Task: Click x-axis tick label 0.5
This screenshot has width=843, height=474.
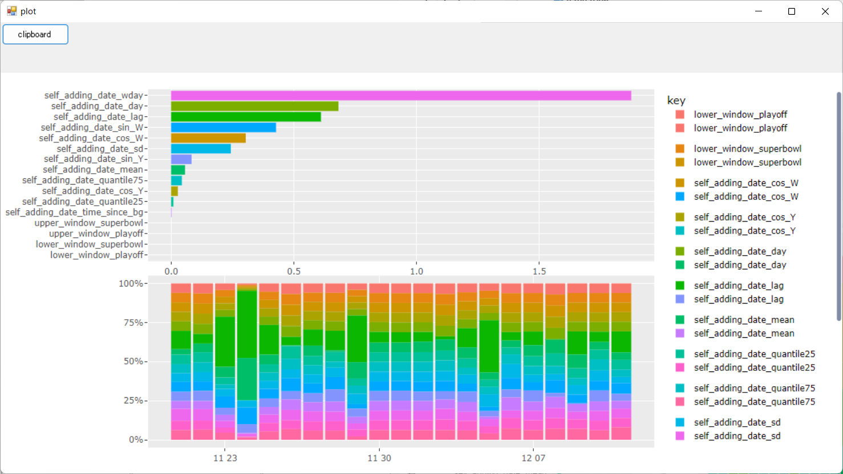Action: 294,272
